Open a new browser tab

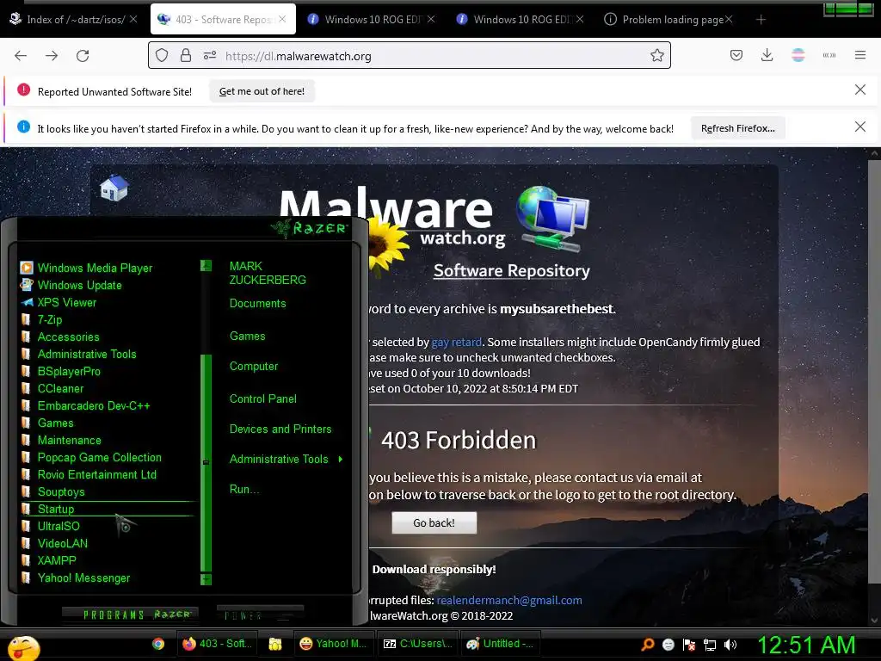coord(761,20)
